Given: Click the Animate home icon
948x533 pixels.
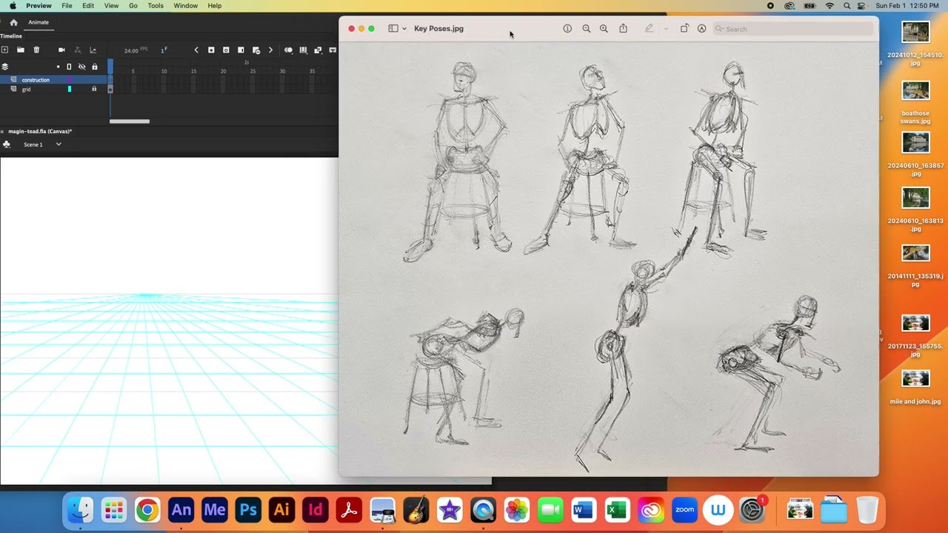Looking at the screenshot, I should (x=13, y=22).
